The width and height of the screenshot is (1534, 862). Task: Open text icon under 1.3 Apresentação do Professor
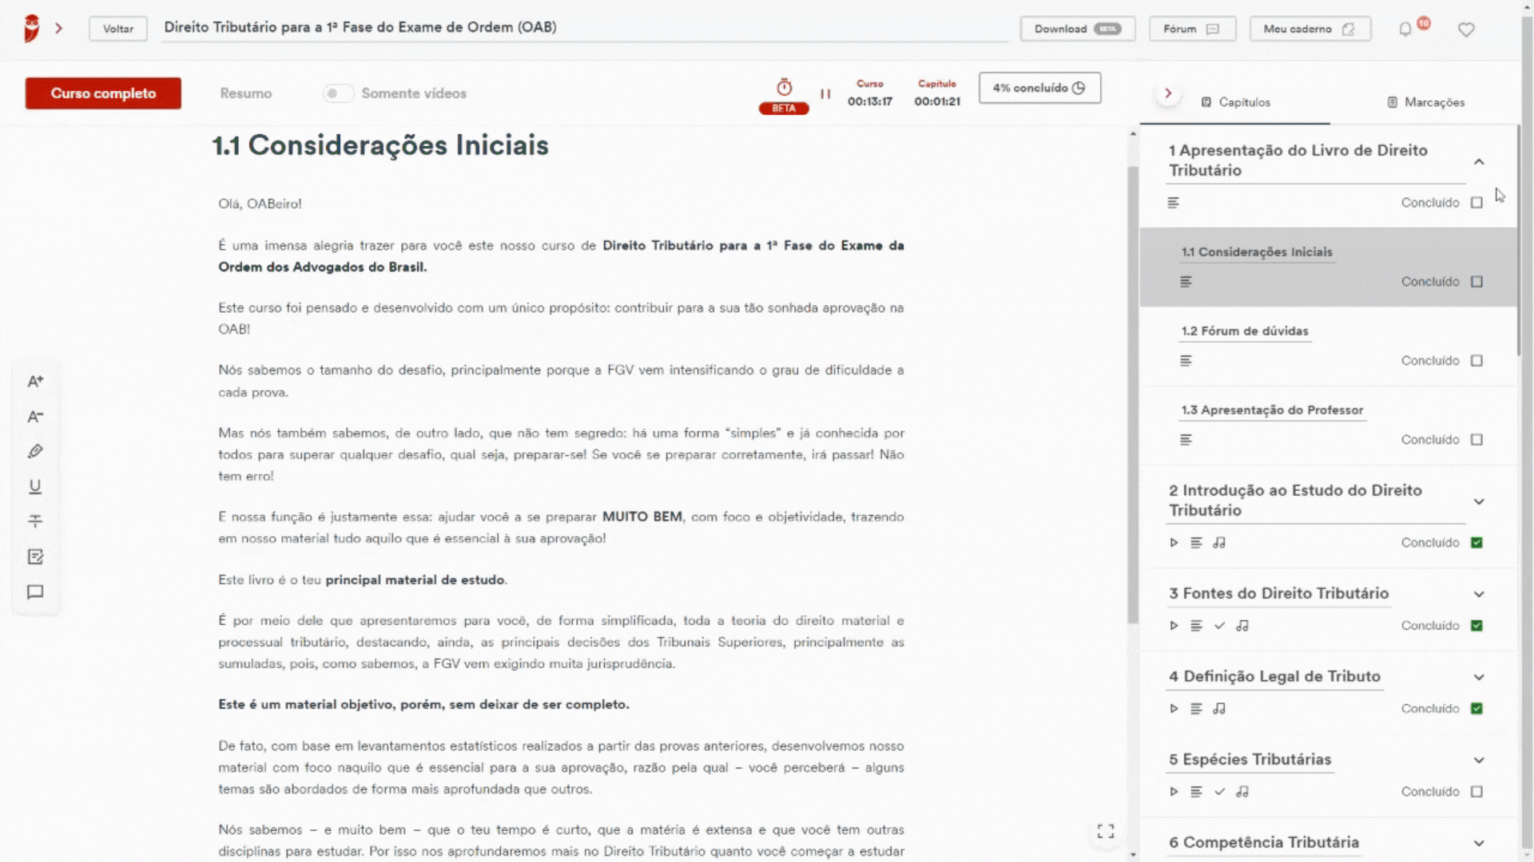pyautogui.click(x=1186, y=440)
